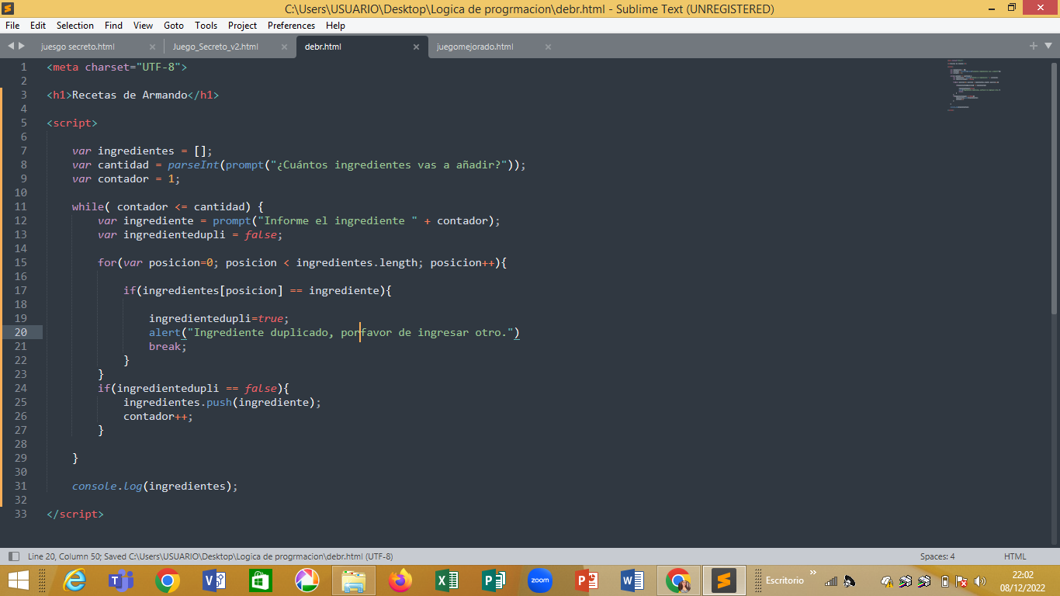The width and height of the screenshot is (1060, 596).
Task: Open the Selection menu
Action: pyautogui.click(x=75, y=26)
